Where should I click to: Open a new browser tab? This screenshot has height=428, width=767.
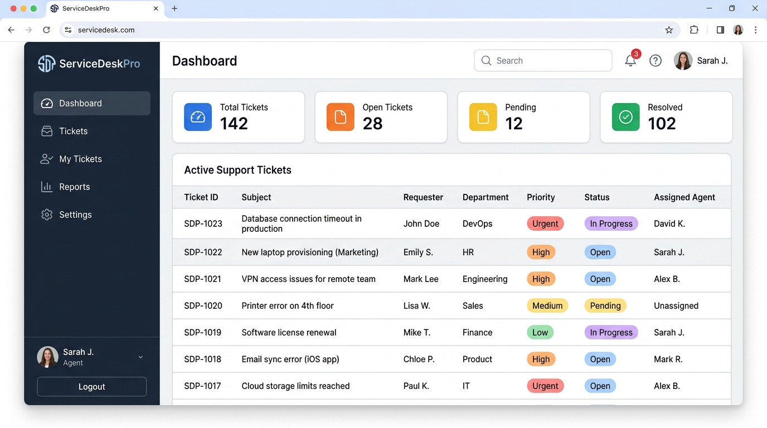point(174,8)
